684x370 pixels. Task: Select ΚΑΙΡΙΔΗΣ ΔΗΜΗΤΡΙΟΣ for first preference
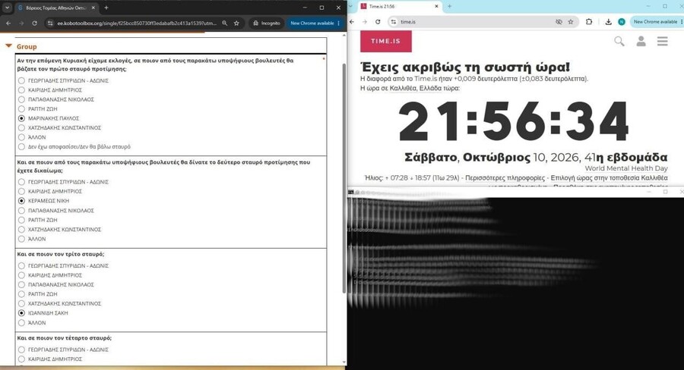tap(21, 90)
